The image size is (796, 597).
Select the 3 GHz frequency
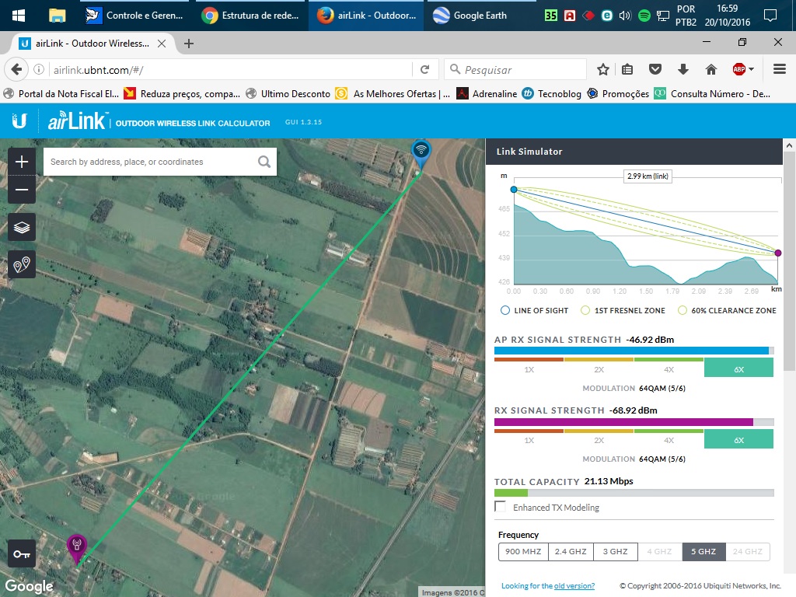coord(615,551)
